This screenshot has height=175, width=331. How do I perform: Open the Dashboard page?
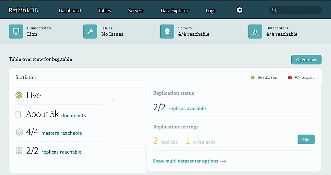coord(70,11)
